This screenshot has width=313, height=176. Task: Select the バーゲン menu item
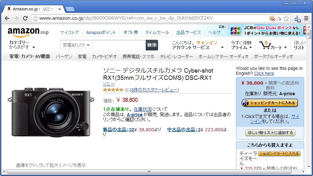pyautogui.click(x=64, y=56)
